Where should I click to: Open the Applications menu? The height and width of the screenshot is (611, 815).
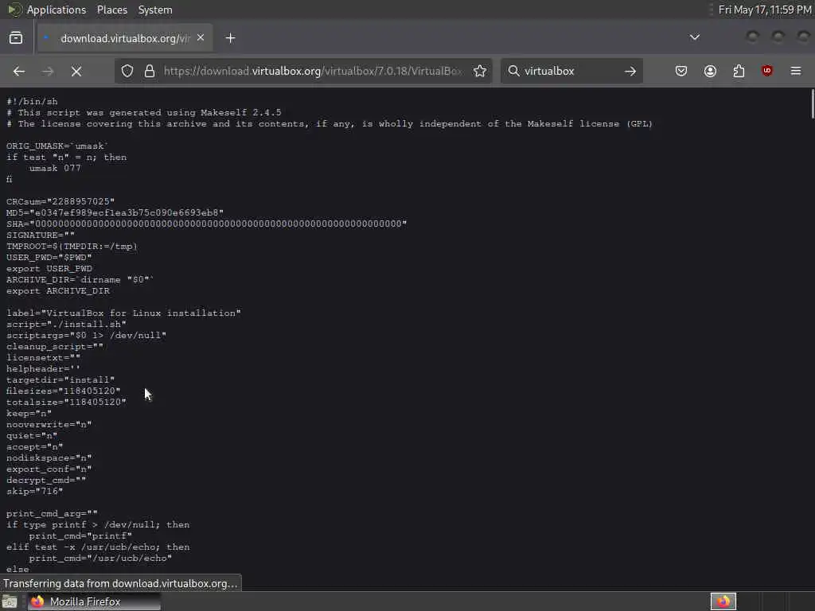[57, 10]
